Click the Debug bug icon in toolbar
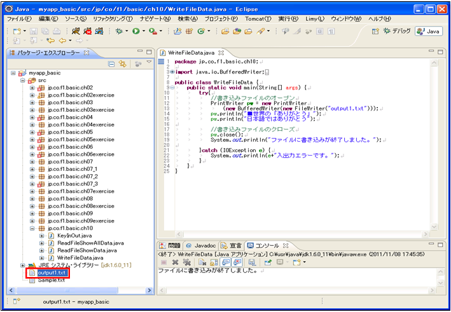The image size is (451, 312). tap(119, 31)
